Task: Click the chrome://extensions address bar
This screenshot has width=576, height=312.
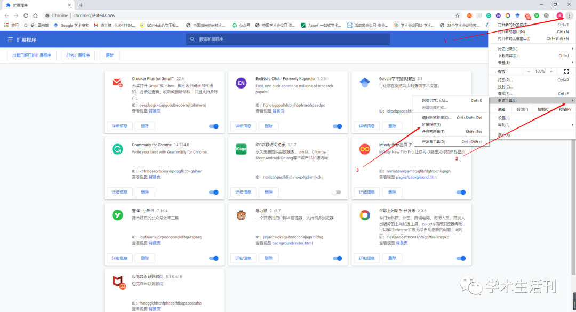Action: pyautogui.click(x=250, y=15)
